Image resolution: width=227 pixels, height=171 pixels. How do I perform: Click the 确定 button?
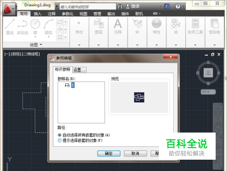(109, 153)
